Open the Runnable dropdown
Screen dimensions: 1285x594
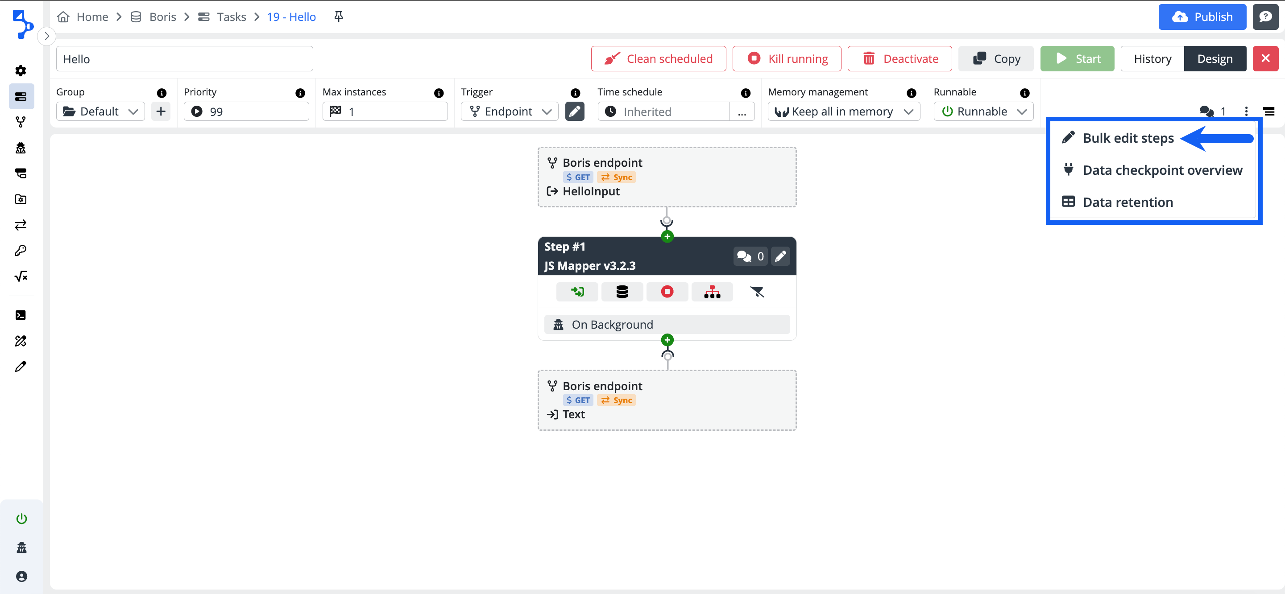[982, 111]
